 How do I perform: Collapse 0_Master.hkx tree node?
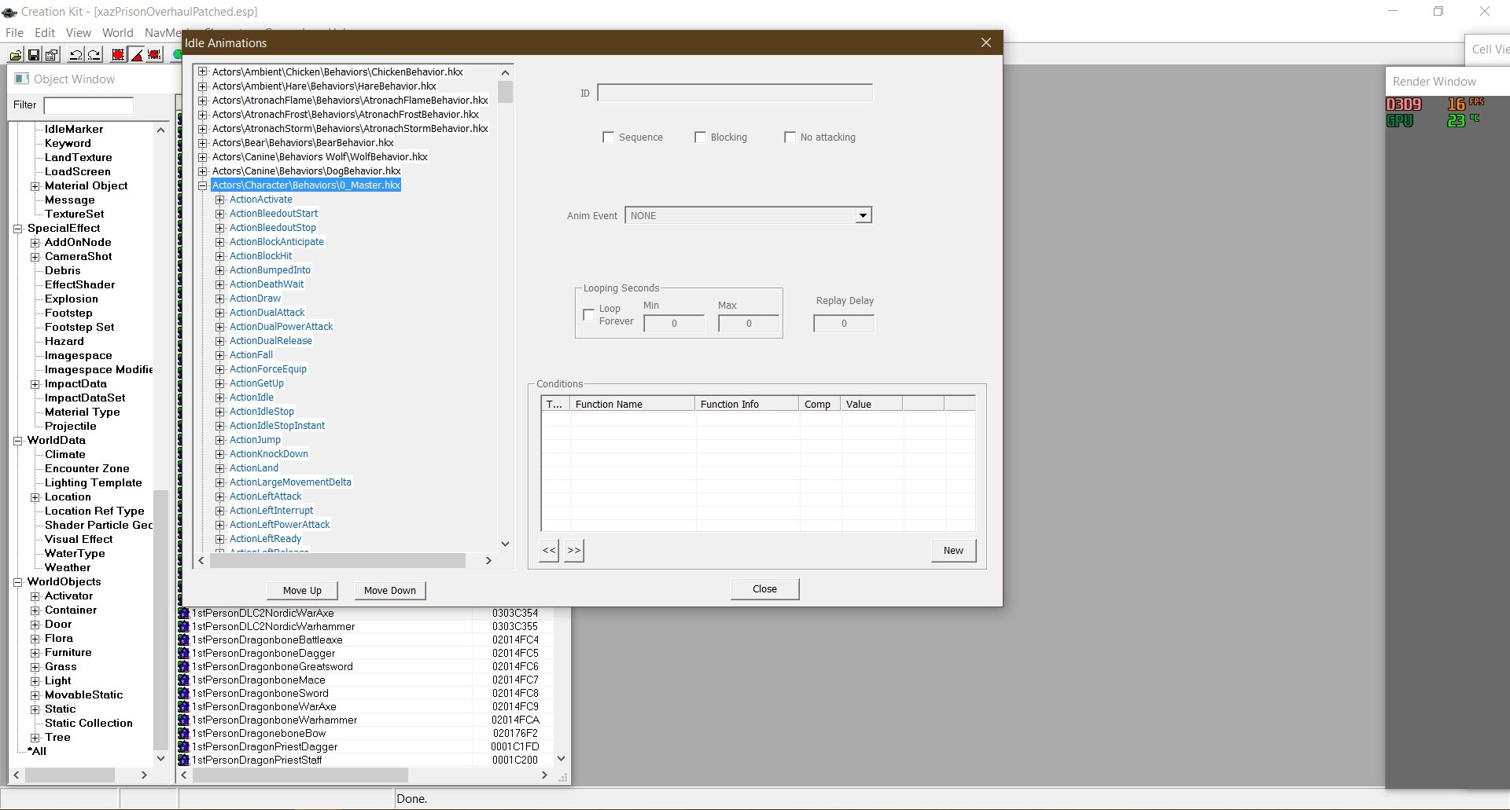[202, 185]
